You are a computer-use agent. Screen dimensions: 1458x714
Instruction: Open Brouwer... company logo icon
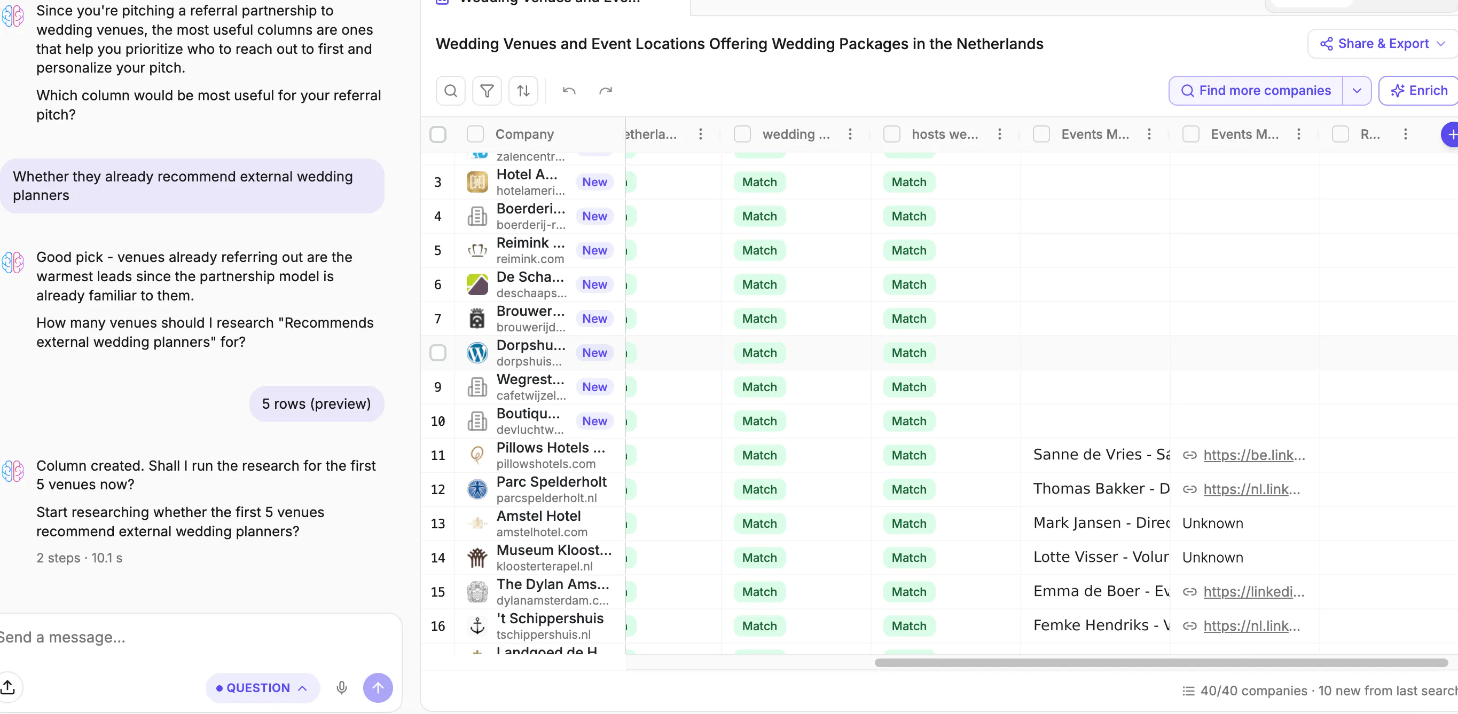(477, 319)
